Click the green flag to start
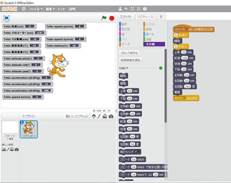Screen dimensions: 231x183 click(104, 18)
